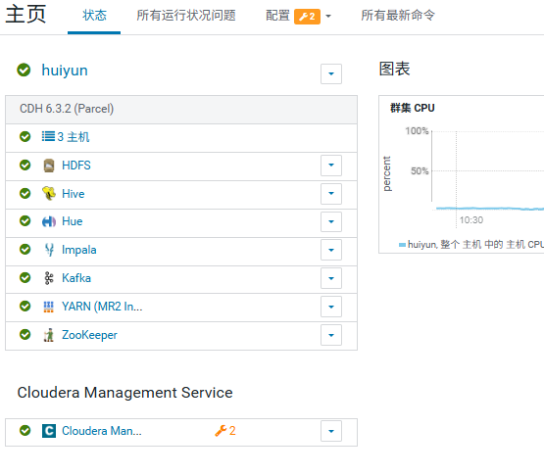544x476 pixels.
Task: Open the Kafka row dropdown menu
Action: (331, 278)
